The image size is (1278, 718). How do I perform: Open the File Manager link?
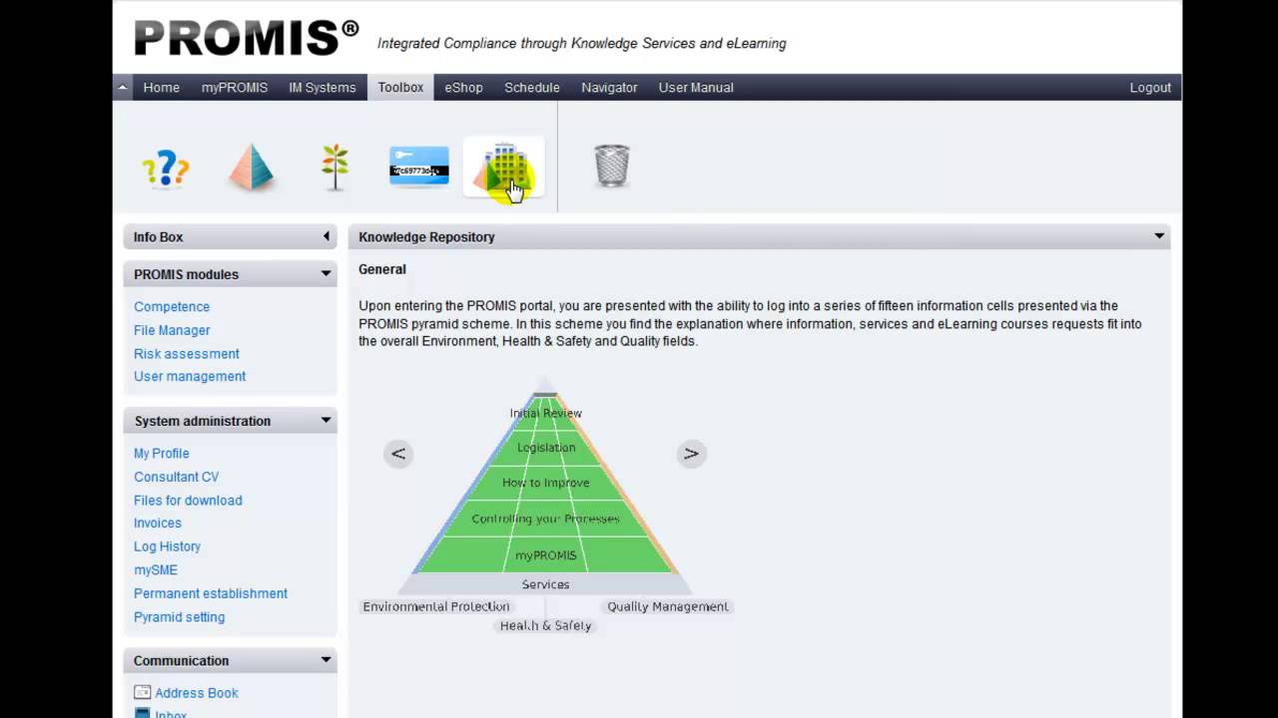click(172, 330)
